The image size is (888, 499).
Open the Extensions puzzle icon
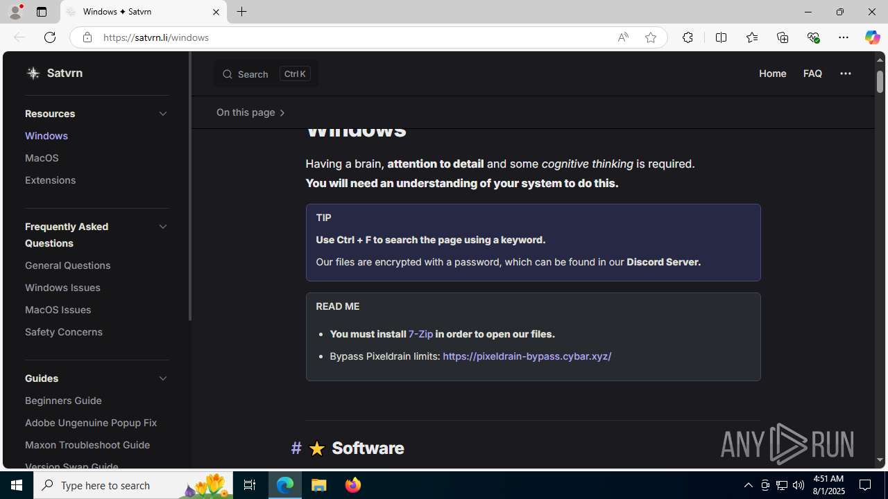coord(688,37)
